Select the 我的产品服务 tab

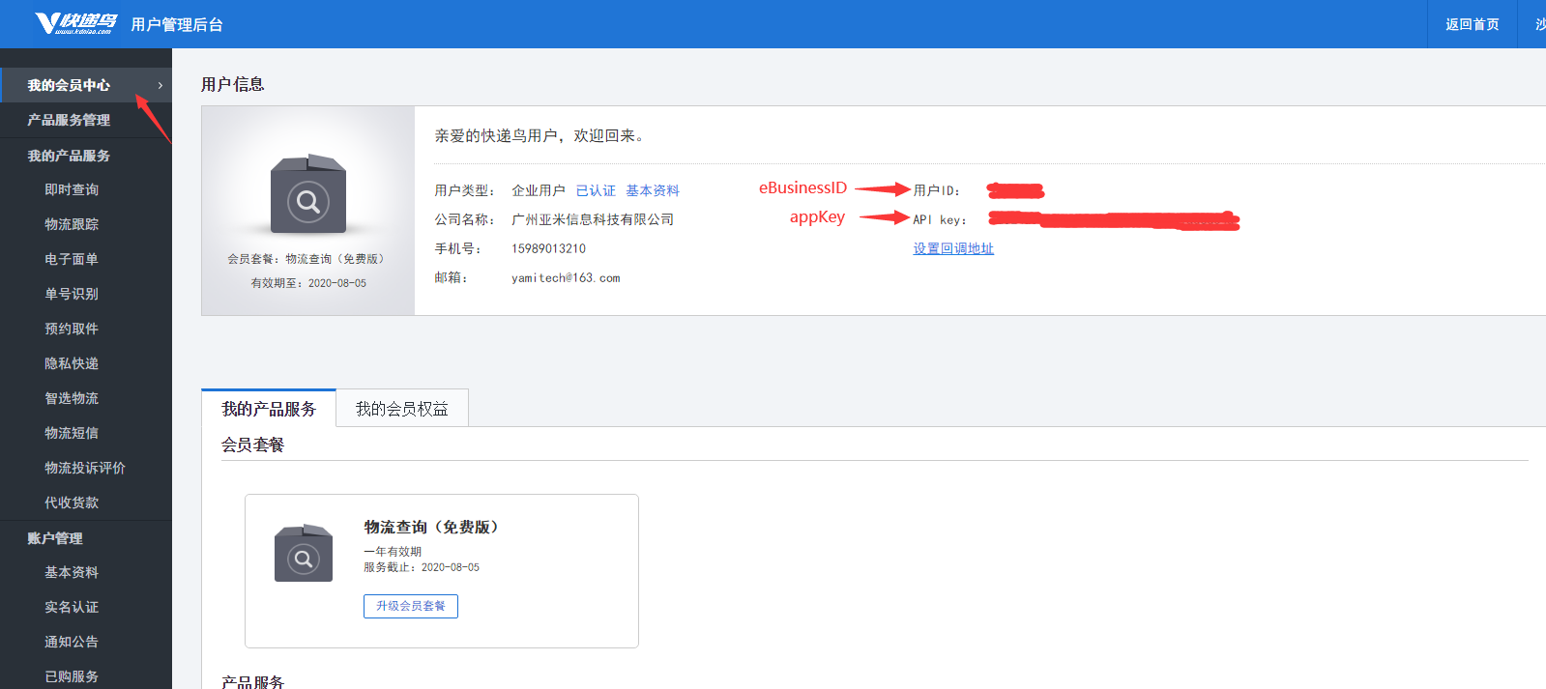(269, 409)
